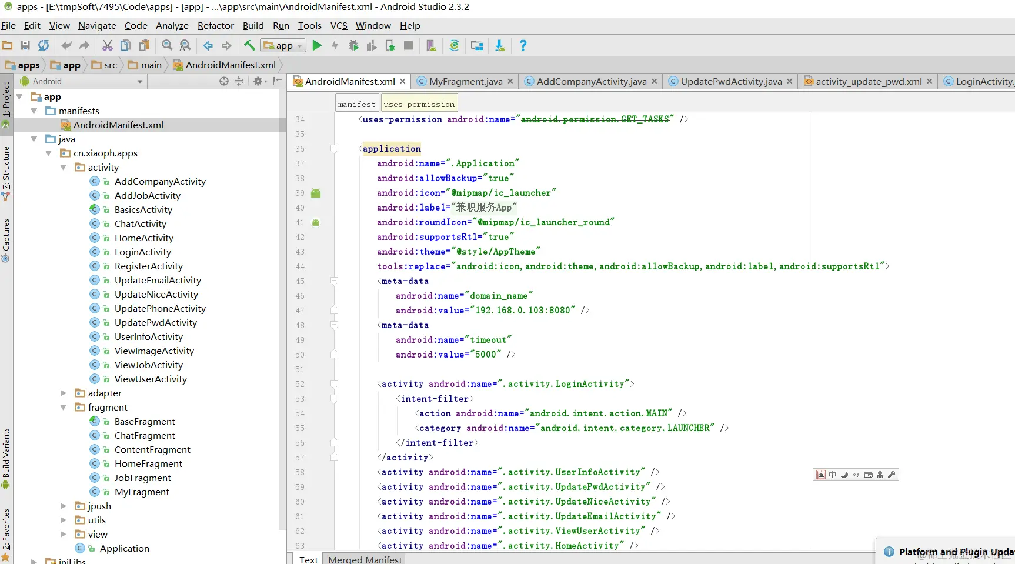Copy selection using the toolbar copy icon

coord(126,45)
